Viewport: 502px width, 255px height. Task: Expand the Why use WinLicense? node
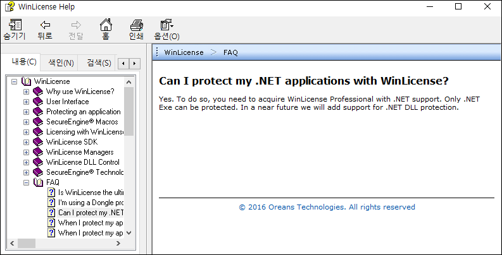[x=26, y=92]
